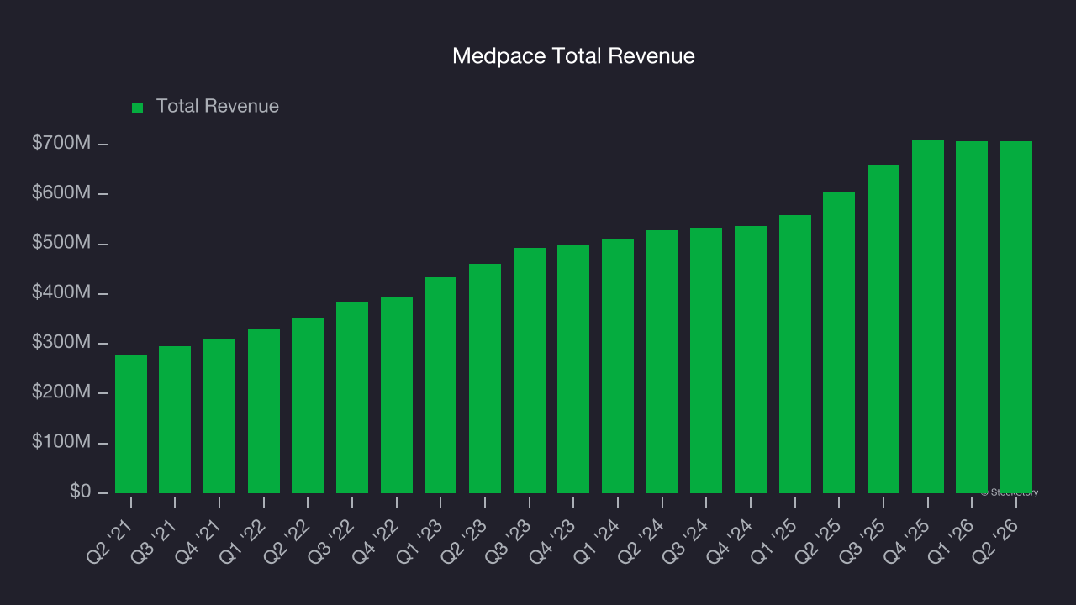The height and width of the screenshot is (605, 1076).
Task: Select the revenue bar for Q3 '23
Action: point(530,371)
